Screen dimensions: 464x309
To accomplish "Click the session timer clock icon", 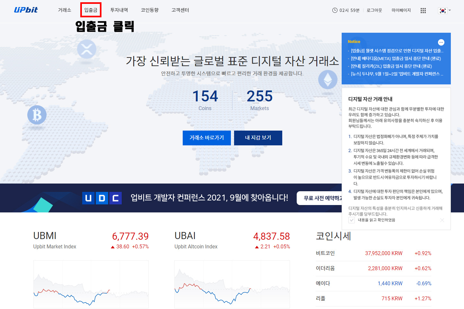I will click(335, 10).
